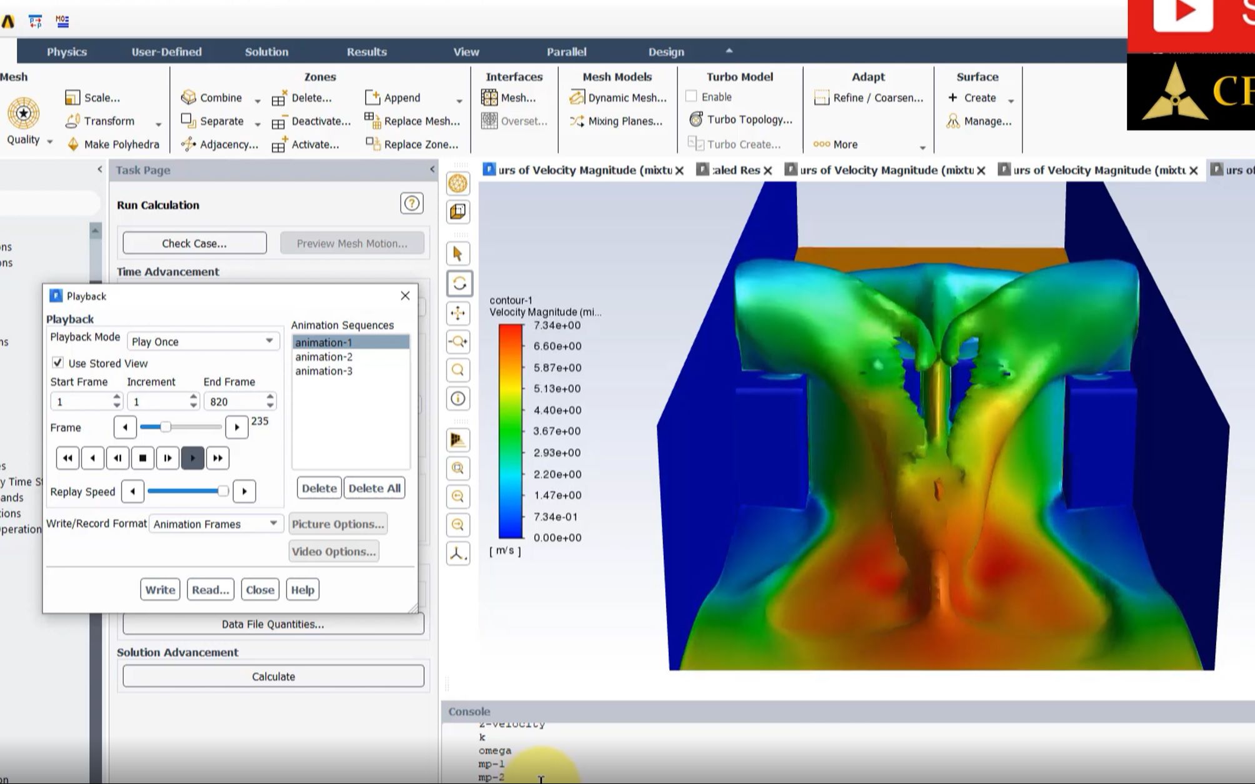Click the Delete All button for animations
The height and width of the screenshot is (784, 1255).
coord(374,488)
